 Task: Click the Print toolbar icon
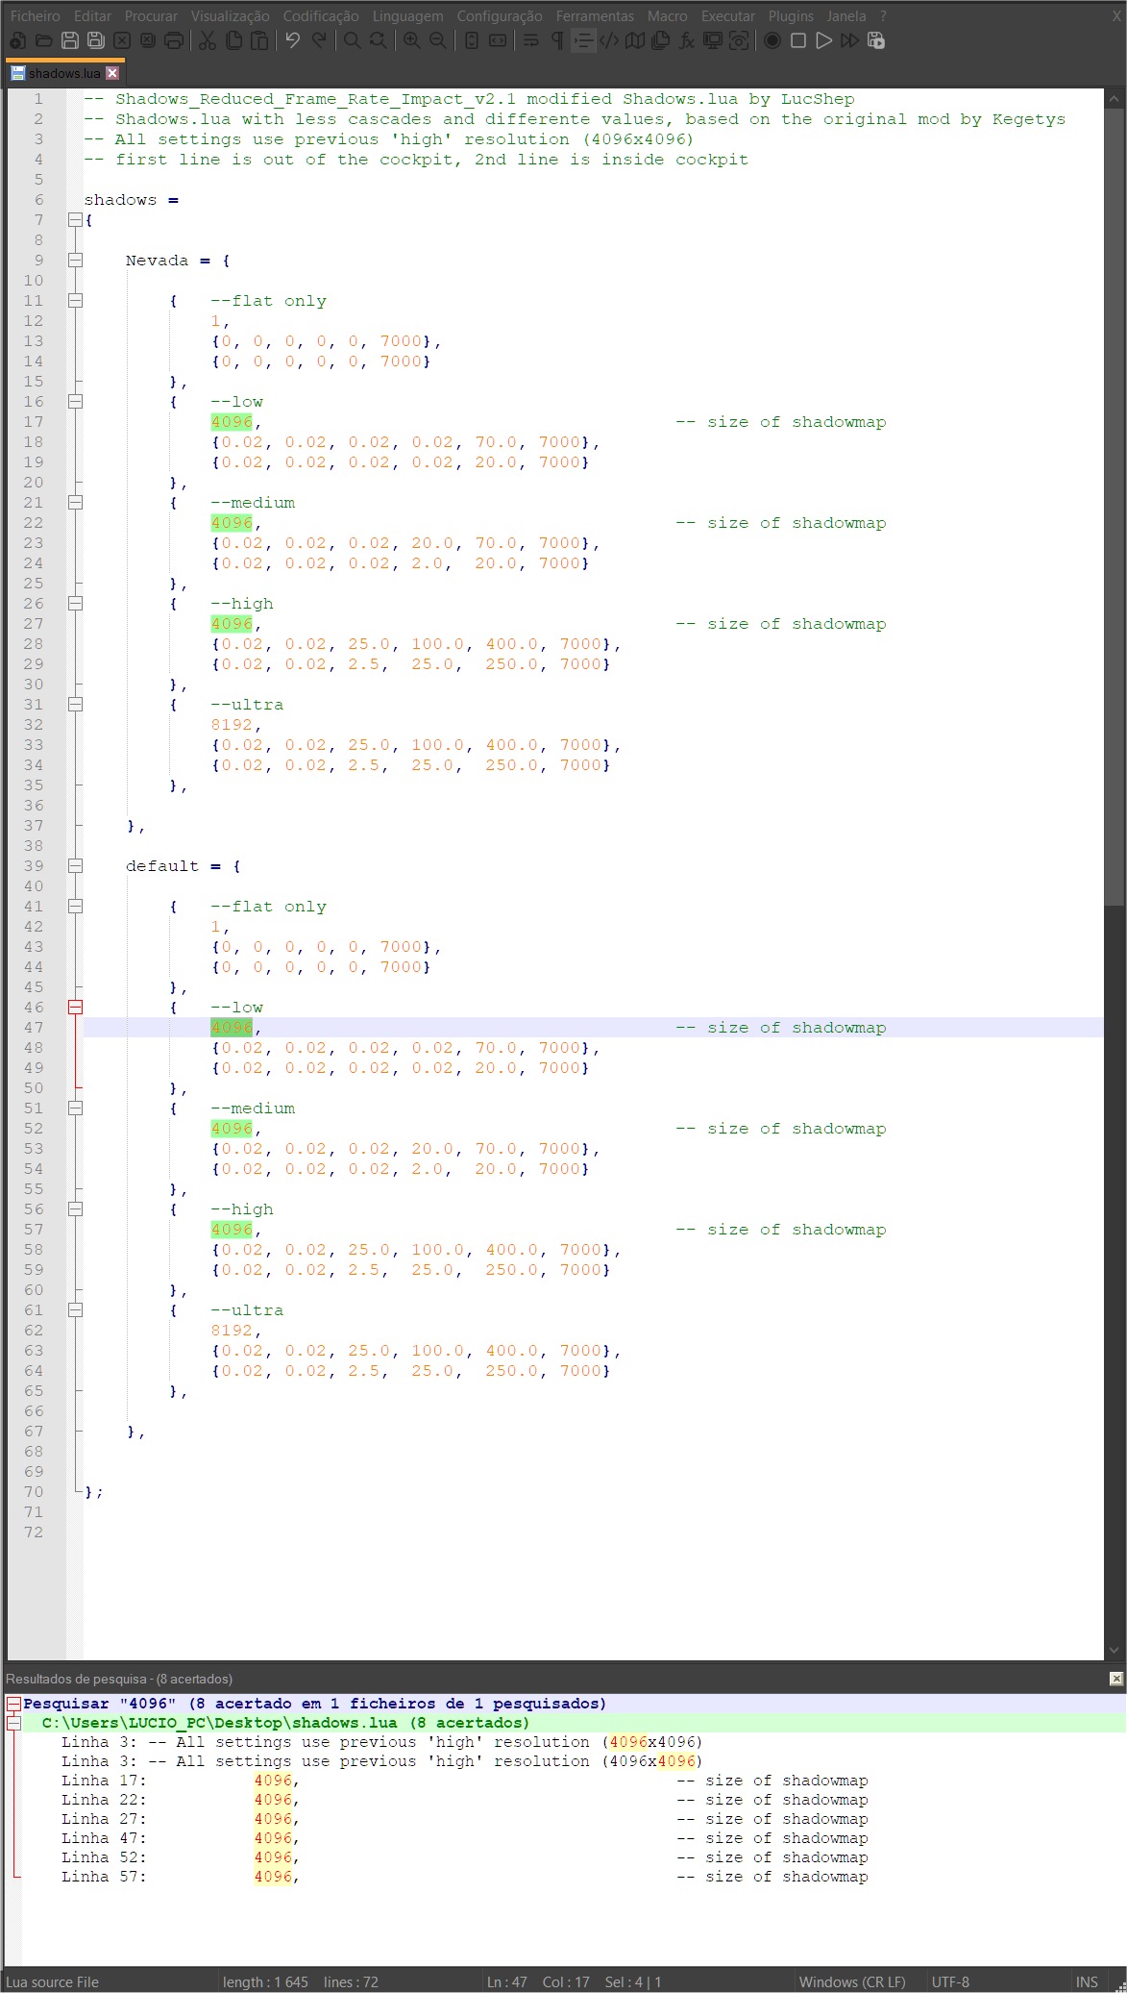tap(174, 40)
